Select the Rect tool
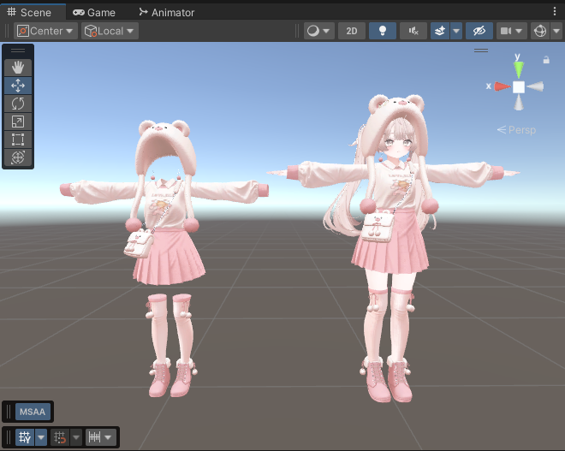Screen dimensions: 565x451 (x=18, y=139)
